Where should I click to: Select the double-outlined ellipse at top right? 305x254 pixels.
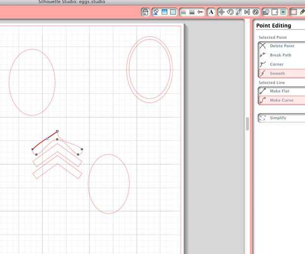(x=150, y=69)
